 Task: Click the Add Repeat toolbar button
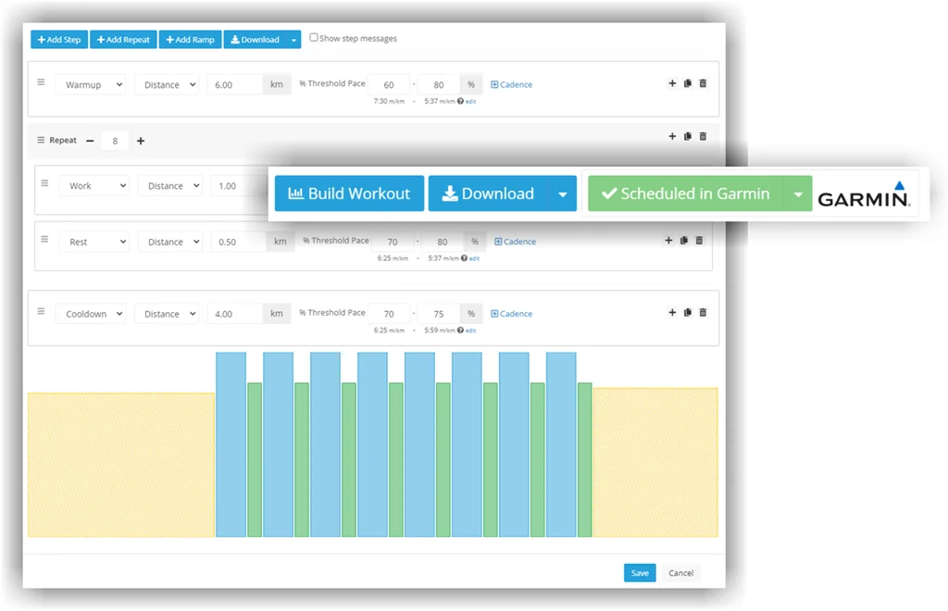tap(123, 40)
